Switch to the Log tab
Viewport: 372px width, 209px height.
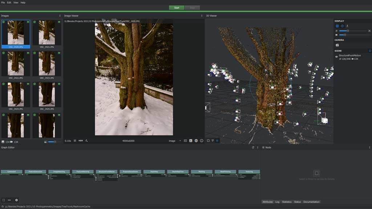(x=277, y=202)
